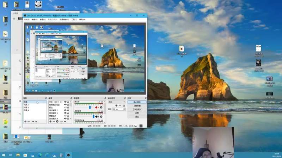
Task: Hide the 游戏捕获 7 source
Action: pos(65,110)
